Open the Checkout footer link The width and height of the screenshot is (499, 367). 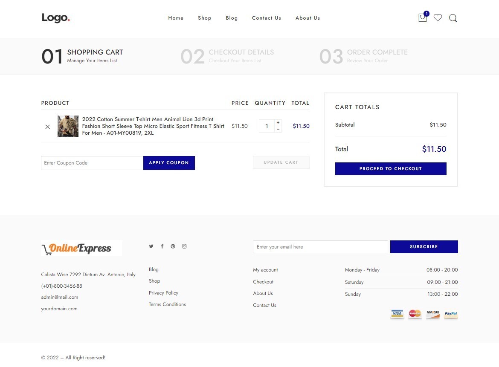point(263,282)
